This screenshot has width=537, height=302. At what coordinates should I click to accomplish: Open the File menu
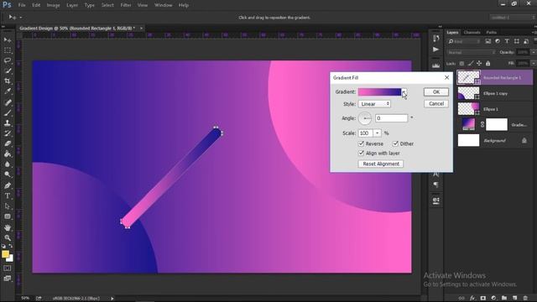point(22,5)
